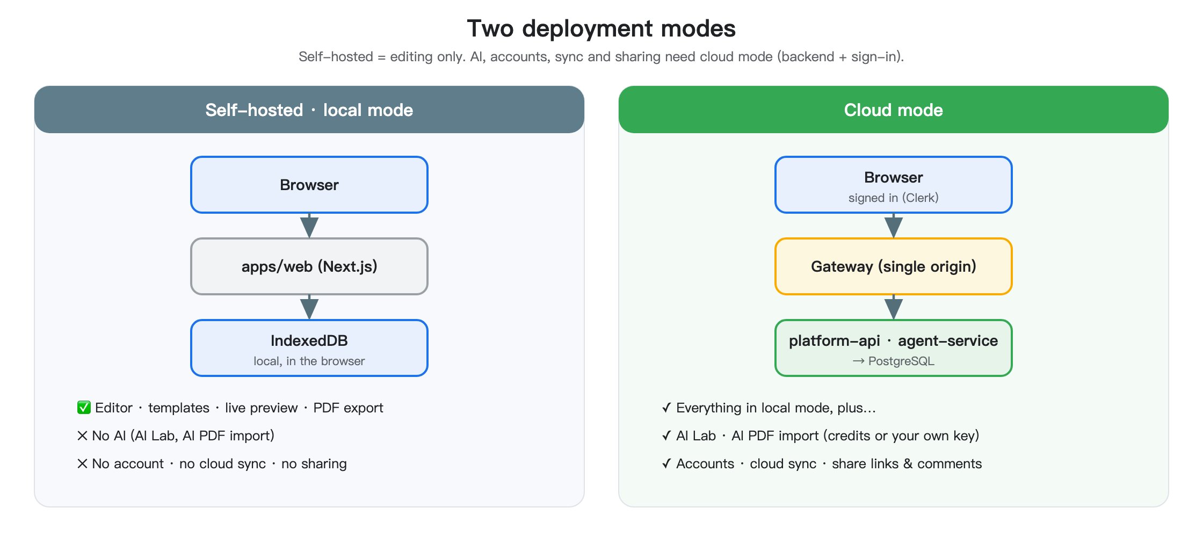This screenshot has width=1203, height=537.
Task: Click the Browser box in local mode
Action: pos(309,185)
